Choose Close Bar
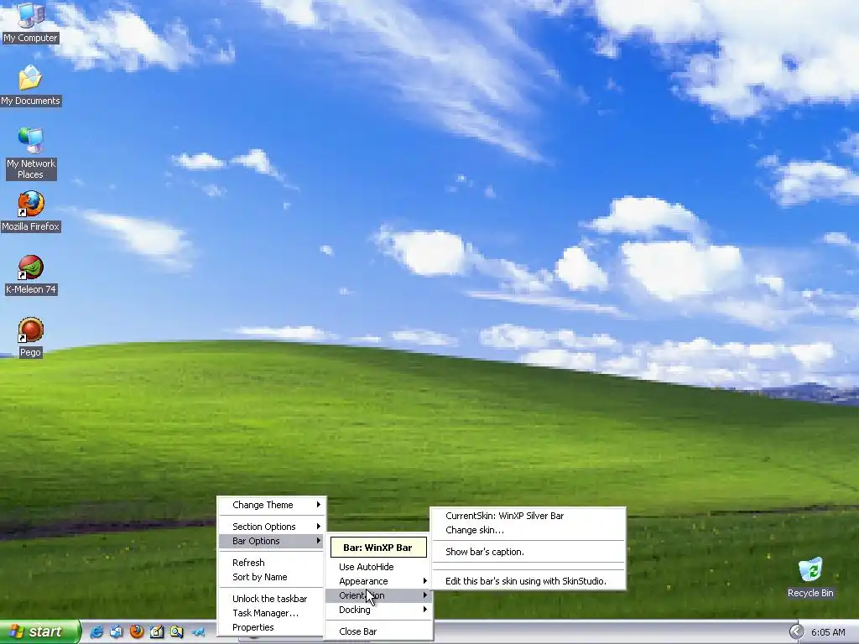 (x=379, y=631)
